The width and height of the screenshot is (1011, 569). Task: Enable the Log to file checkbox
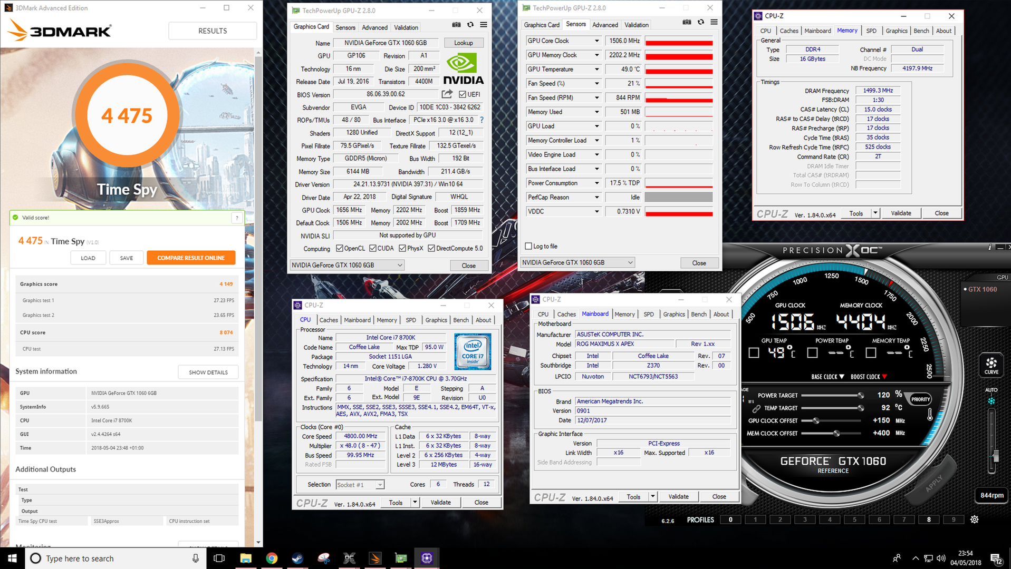point(528,246)
